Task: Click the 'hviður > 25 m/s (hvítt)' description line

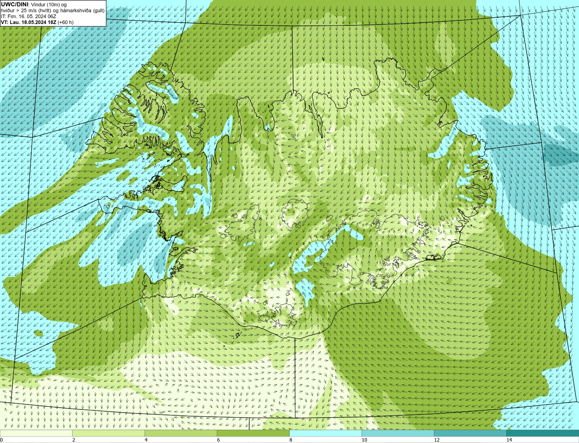Action: click(53, 10)
